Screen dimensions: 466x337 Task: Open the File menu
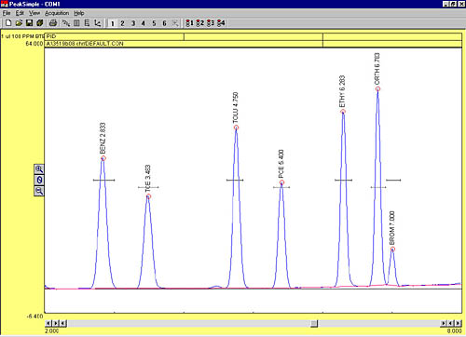[x=7, y=13]
